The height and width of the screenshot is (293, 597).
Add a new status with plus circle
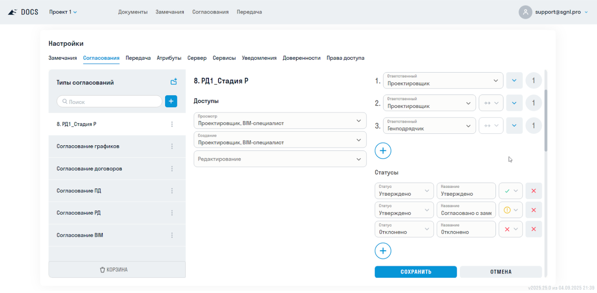[383, 251]
